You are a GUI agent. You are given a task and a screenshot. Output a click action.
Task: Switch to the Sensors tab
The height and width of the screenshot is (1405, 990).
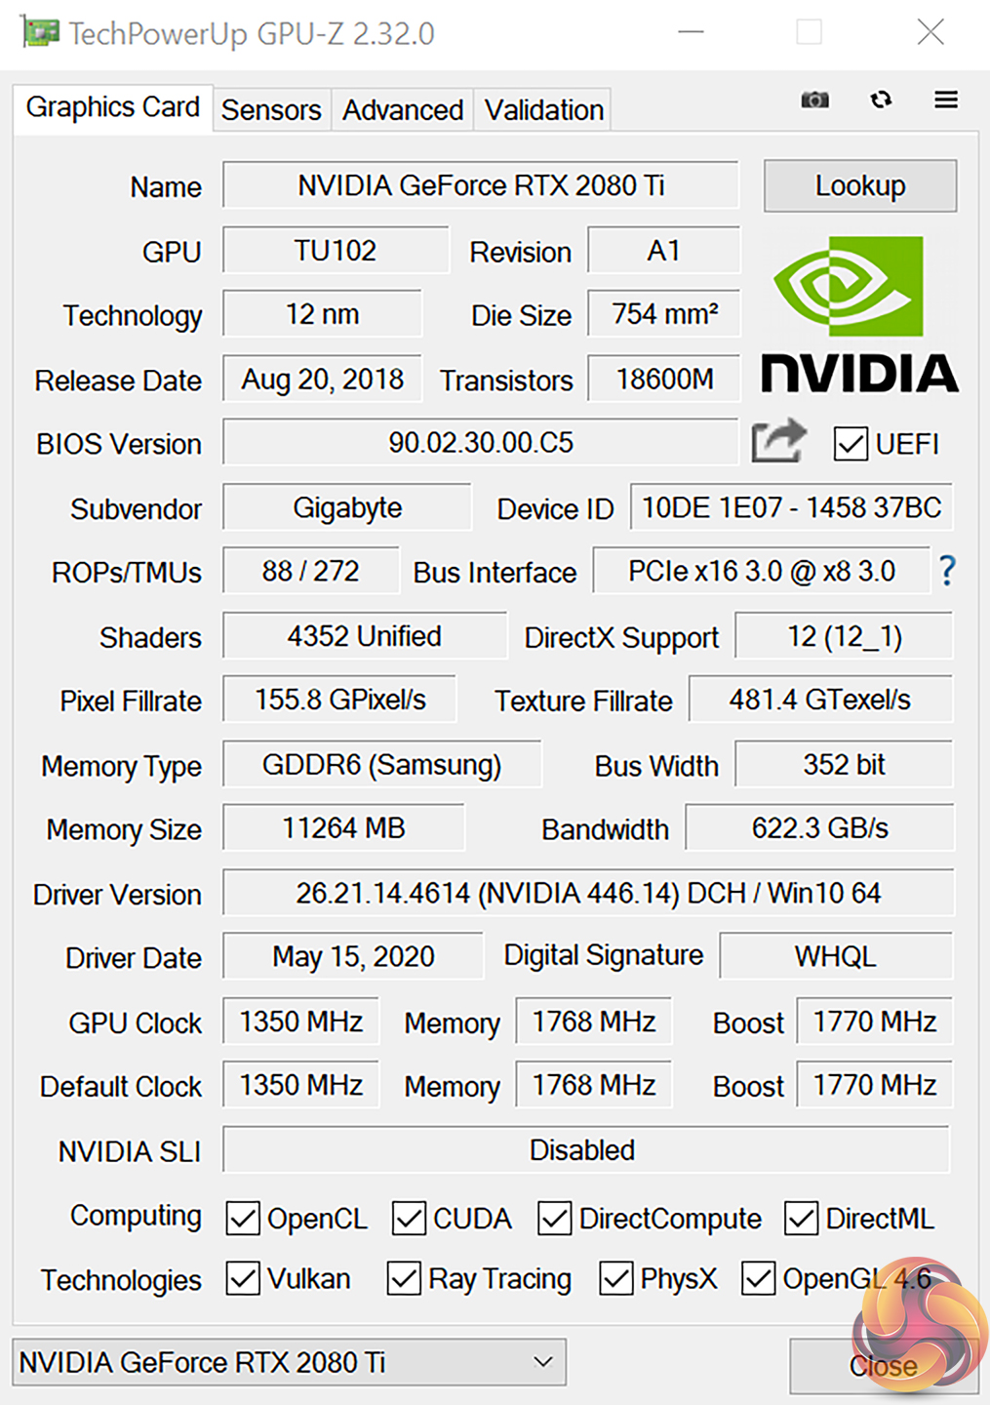271,110
